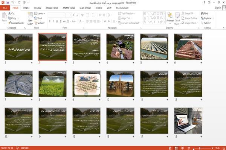Switch to the SLIDE SHOW tab
The width and height of the screenshot is (226, 150).
point(85,8)
